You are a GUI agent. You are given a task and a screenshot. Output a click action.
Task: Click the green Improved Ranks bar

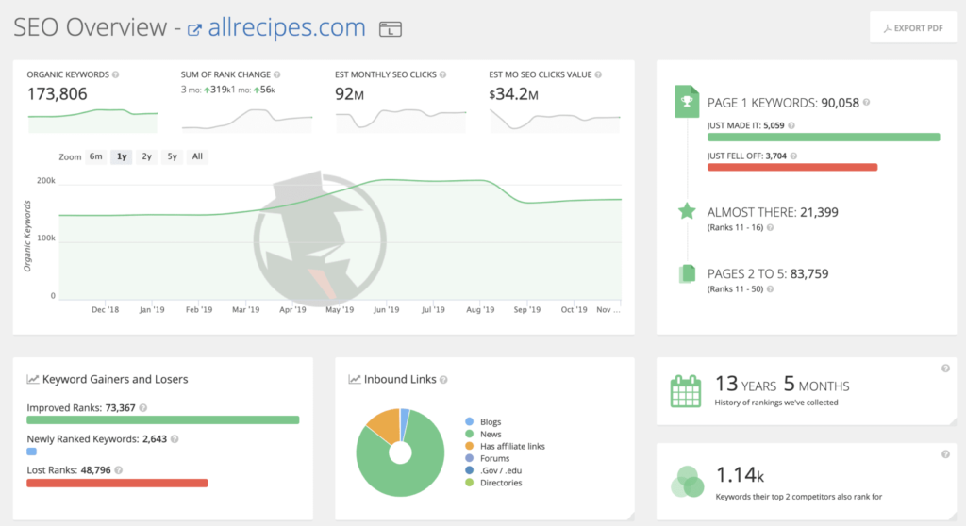[162, 420]
